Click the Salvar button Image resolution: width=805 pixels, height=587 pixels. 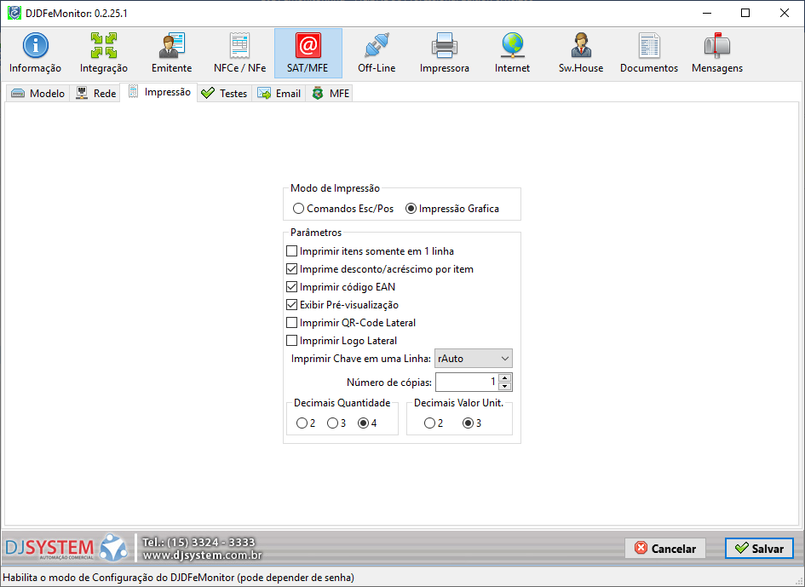[759, 549]
